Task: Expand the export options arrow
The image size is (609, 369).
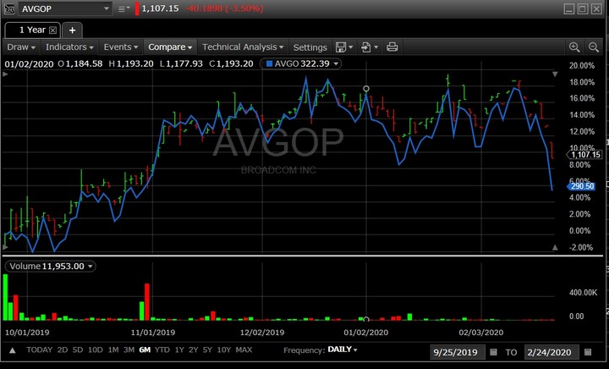Action: [376, 47]
